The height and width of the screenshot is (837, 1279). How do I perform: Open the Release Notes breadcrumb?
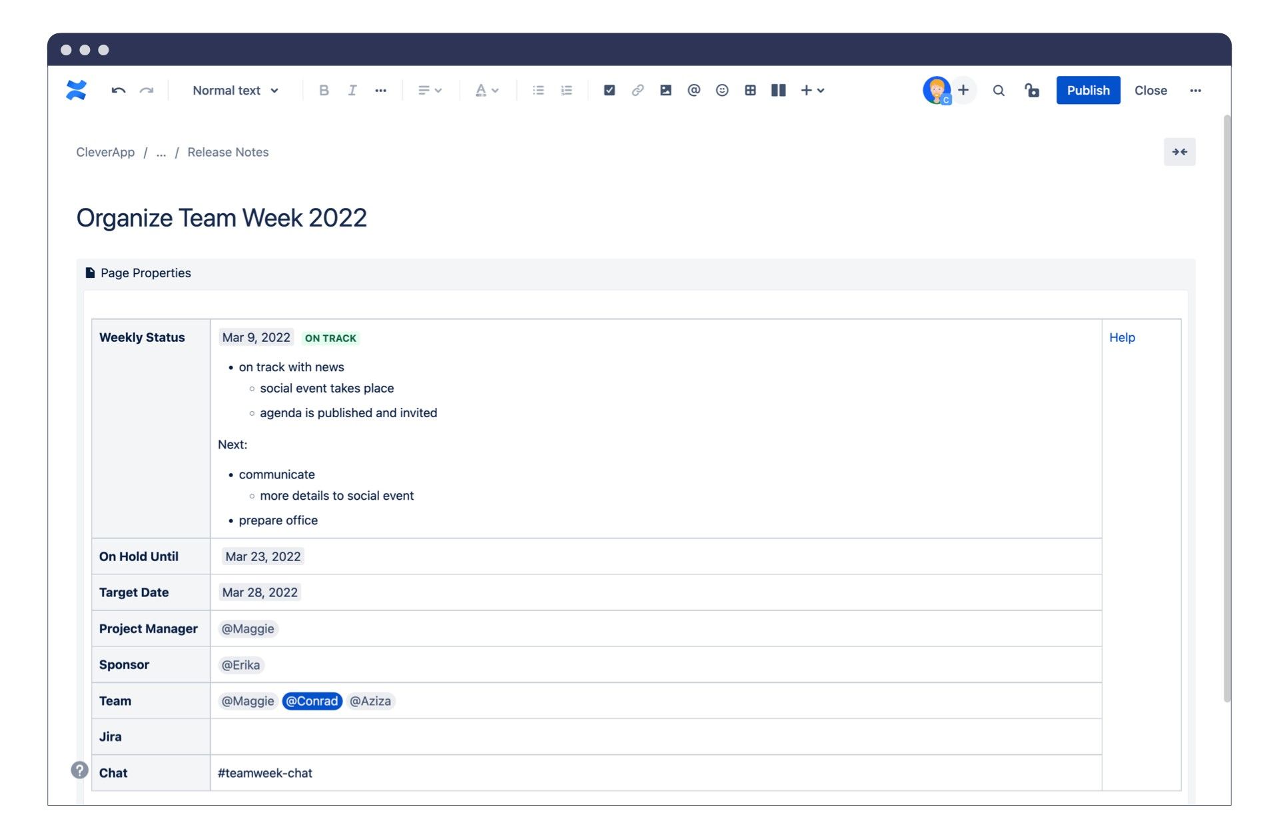[x=228, y=152]
